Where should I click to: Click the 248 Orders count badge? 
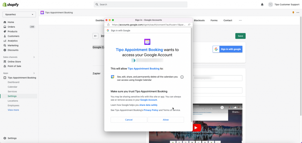(x=32, y=27)
